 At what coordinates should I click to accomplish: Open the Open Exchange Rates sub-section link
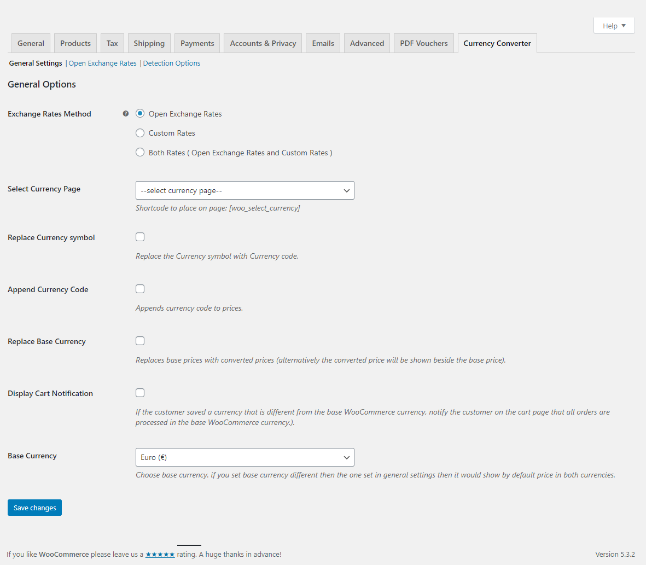(102, 63)
